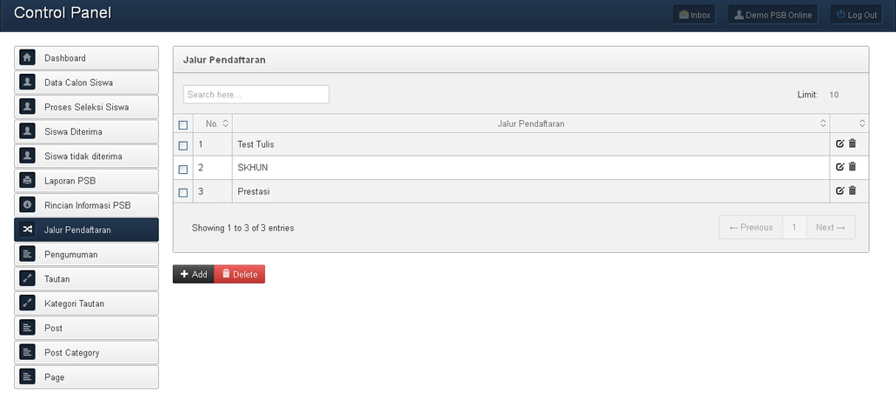Viewport: 896px width, 393px height.
Task: Click the Kategori Tautan resize icon
Action: click(x=27, y=303)
